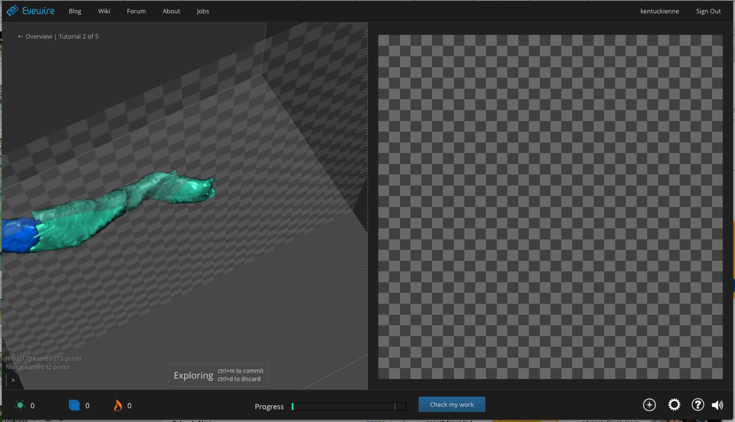The height and width of the screenshot is (422, 735).
Task: Open the Blog page
Action: (x=75, y=11)
